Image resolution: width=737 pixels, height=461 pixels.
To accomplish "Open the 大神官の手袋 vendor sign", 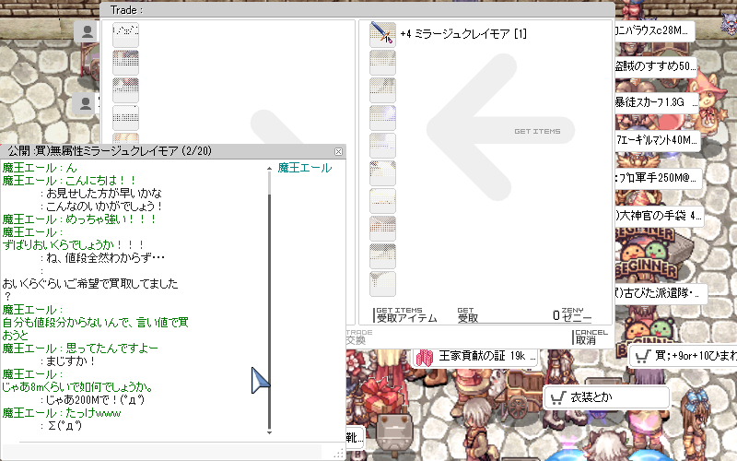I will [659, 216].
